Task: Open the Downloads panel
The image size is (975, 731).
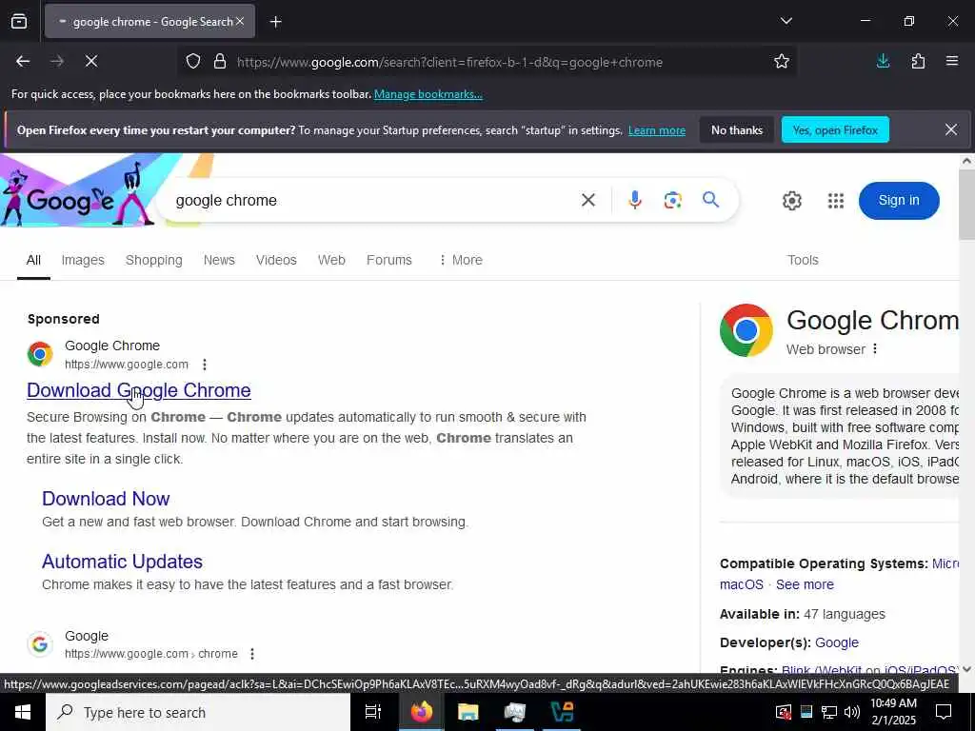Action: [883, 61]
